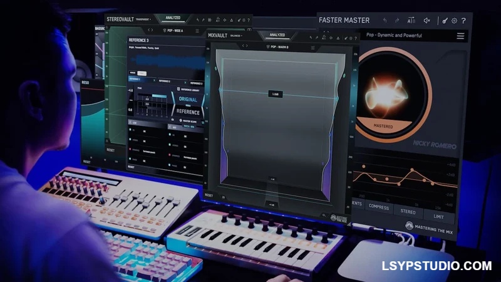Switch to the LIMIT tab in Faster Master
The width and height of the screenshot is (501, 282).
click(x=438, y=216)
